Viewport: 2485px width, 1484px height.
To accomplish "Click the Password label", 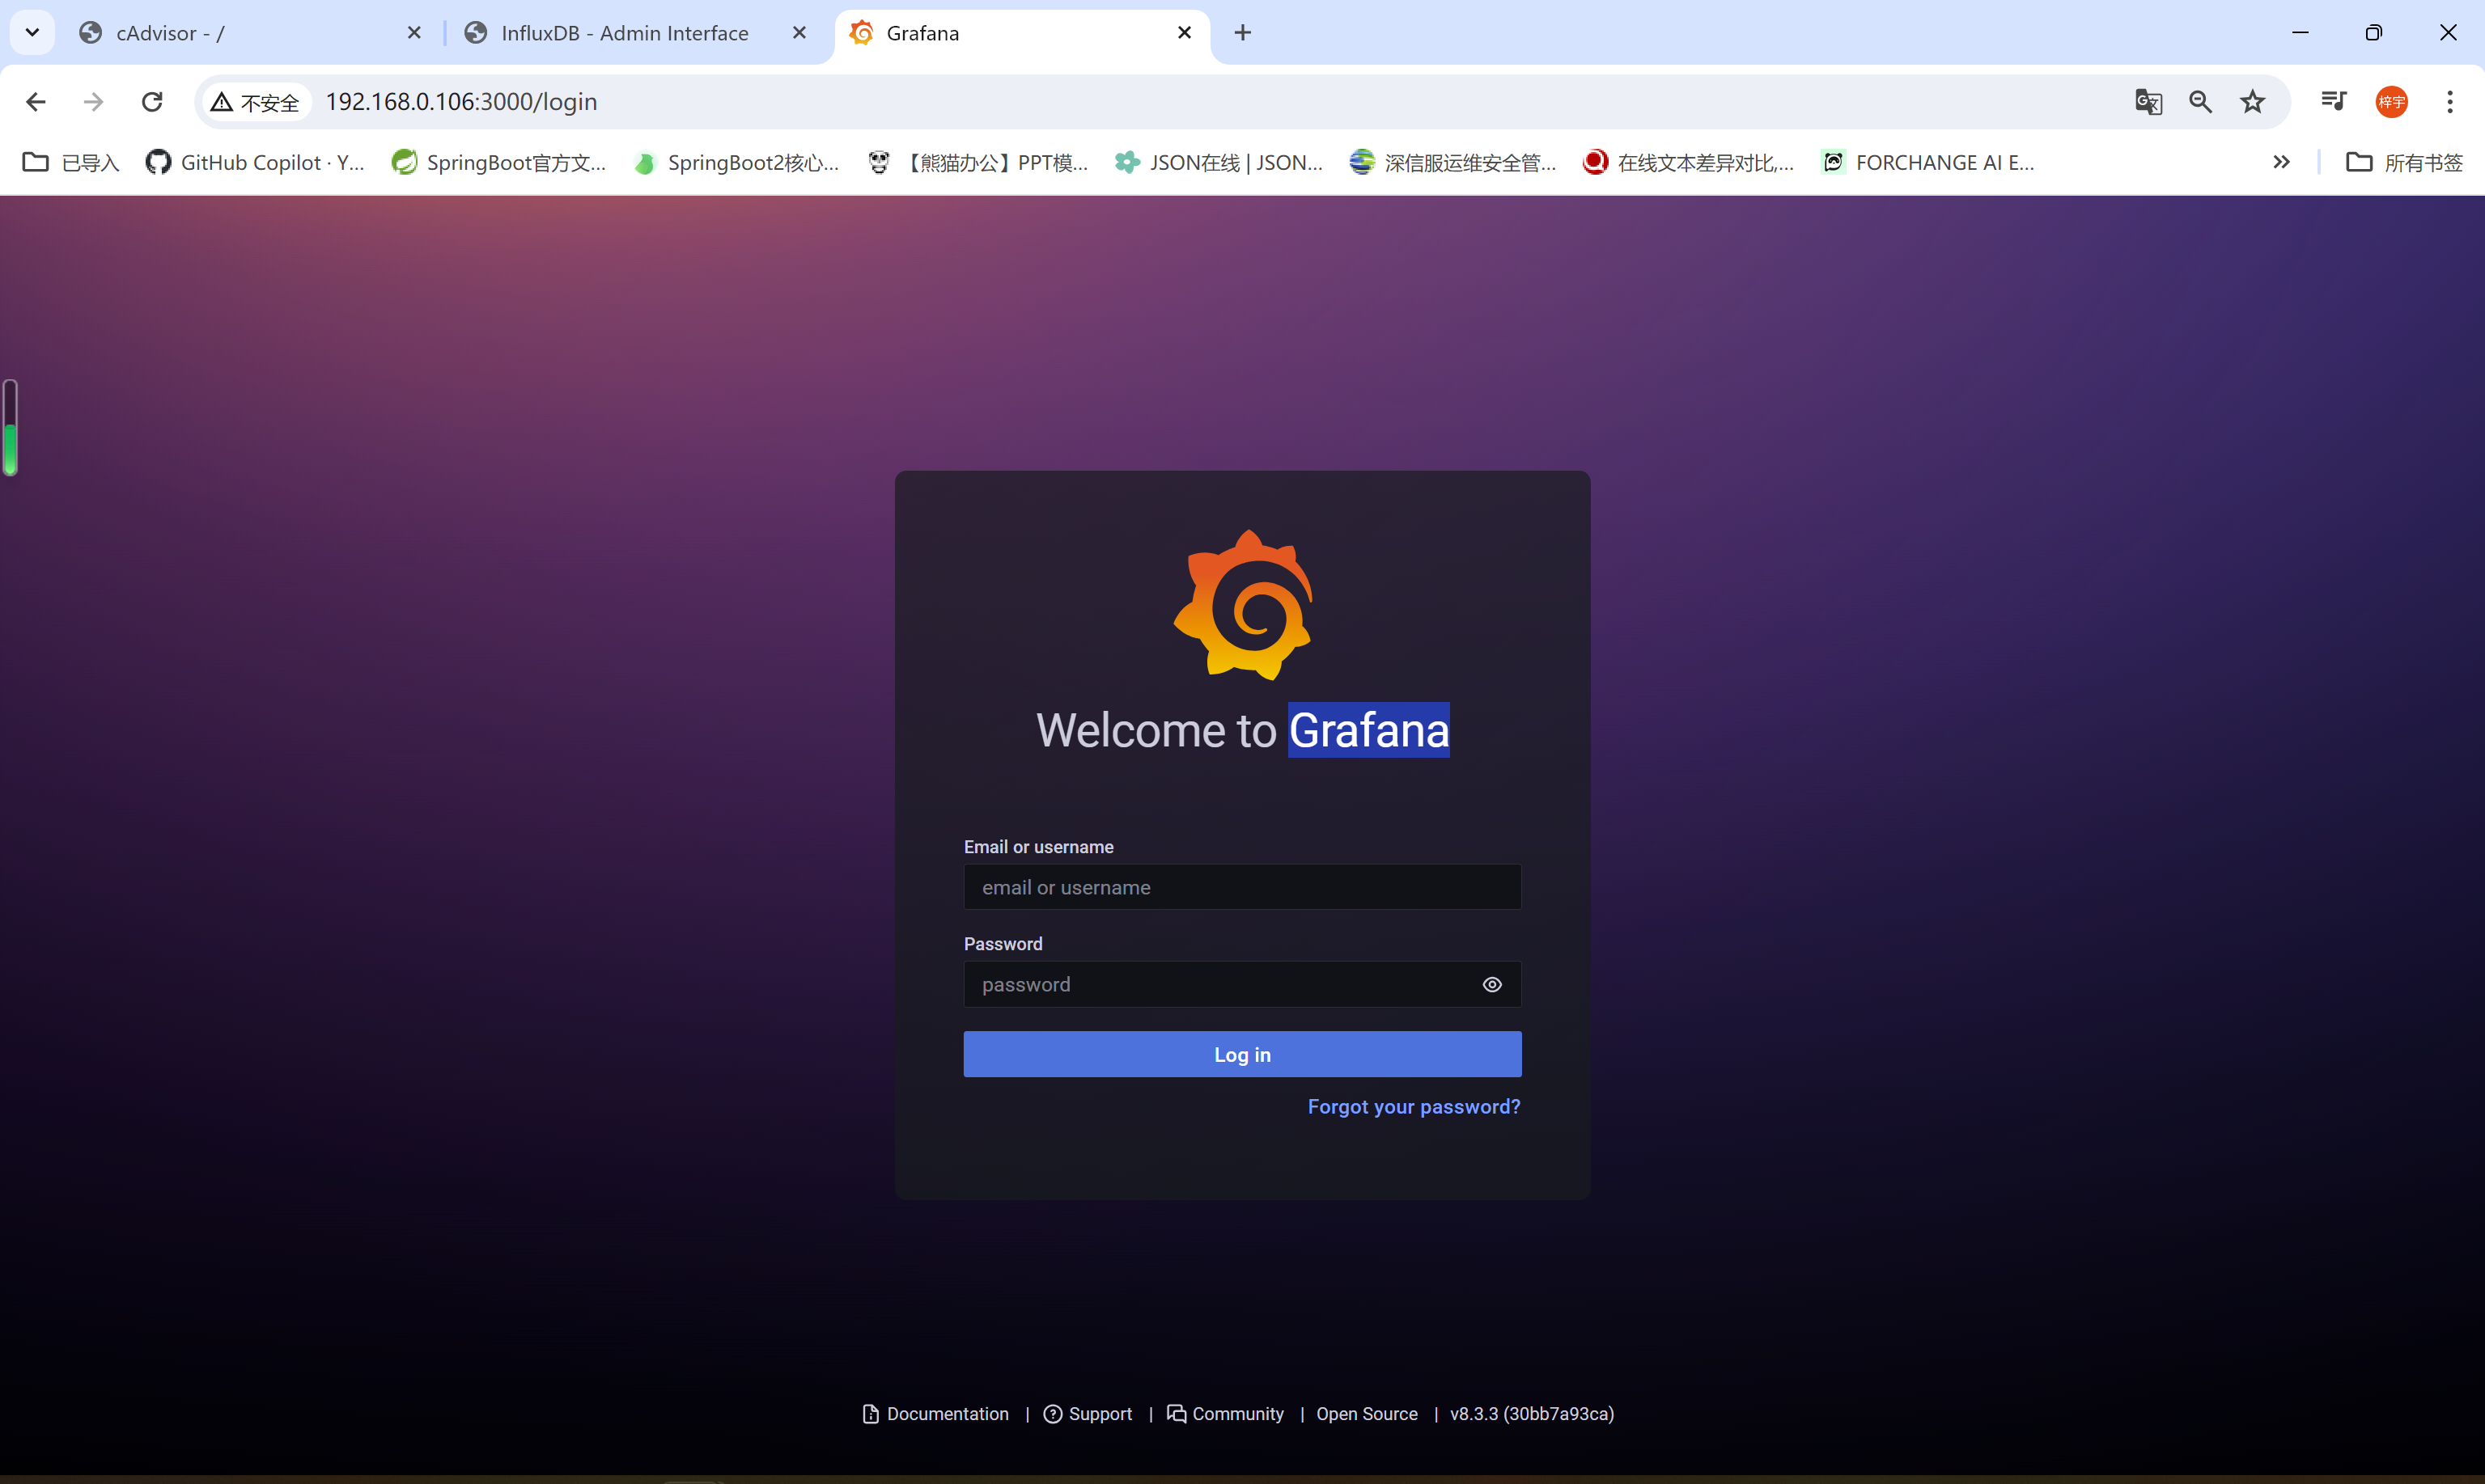I will pos(1003,944).
